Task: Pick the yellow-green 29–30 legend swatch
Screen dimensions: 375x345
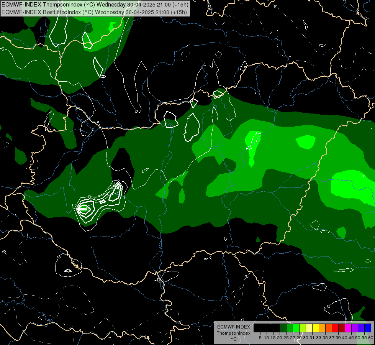Action: pos(303,328)
